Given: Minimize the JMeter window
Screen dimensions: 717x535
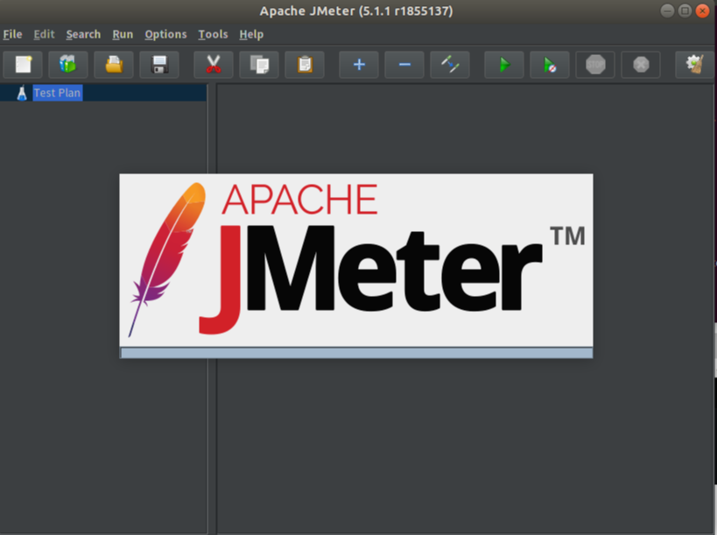Looking at the screenshot, I should pyautogui.click(x=667, y=11).
